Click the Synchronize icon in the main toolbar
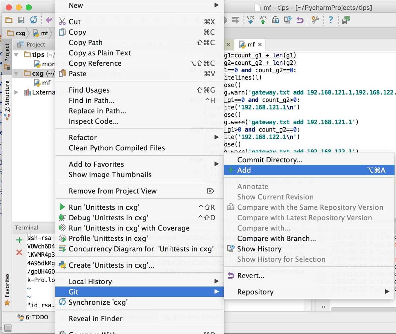The width and height of the screenshot is (396, 334). point(34,20)
